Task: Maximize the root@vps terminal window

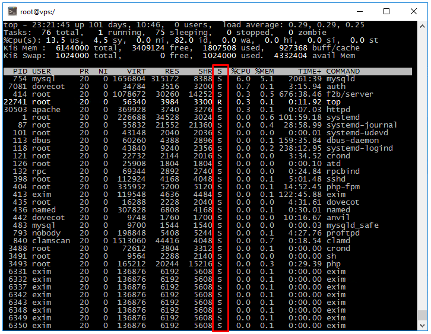Action: 386,11
